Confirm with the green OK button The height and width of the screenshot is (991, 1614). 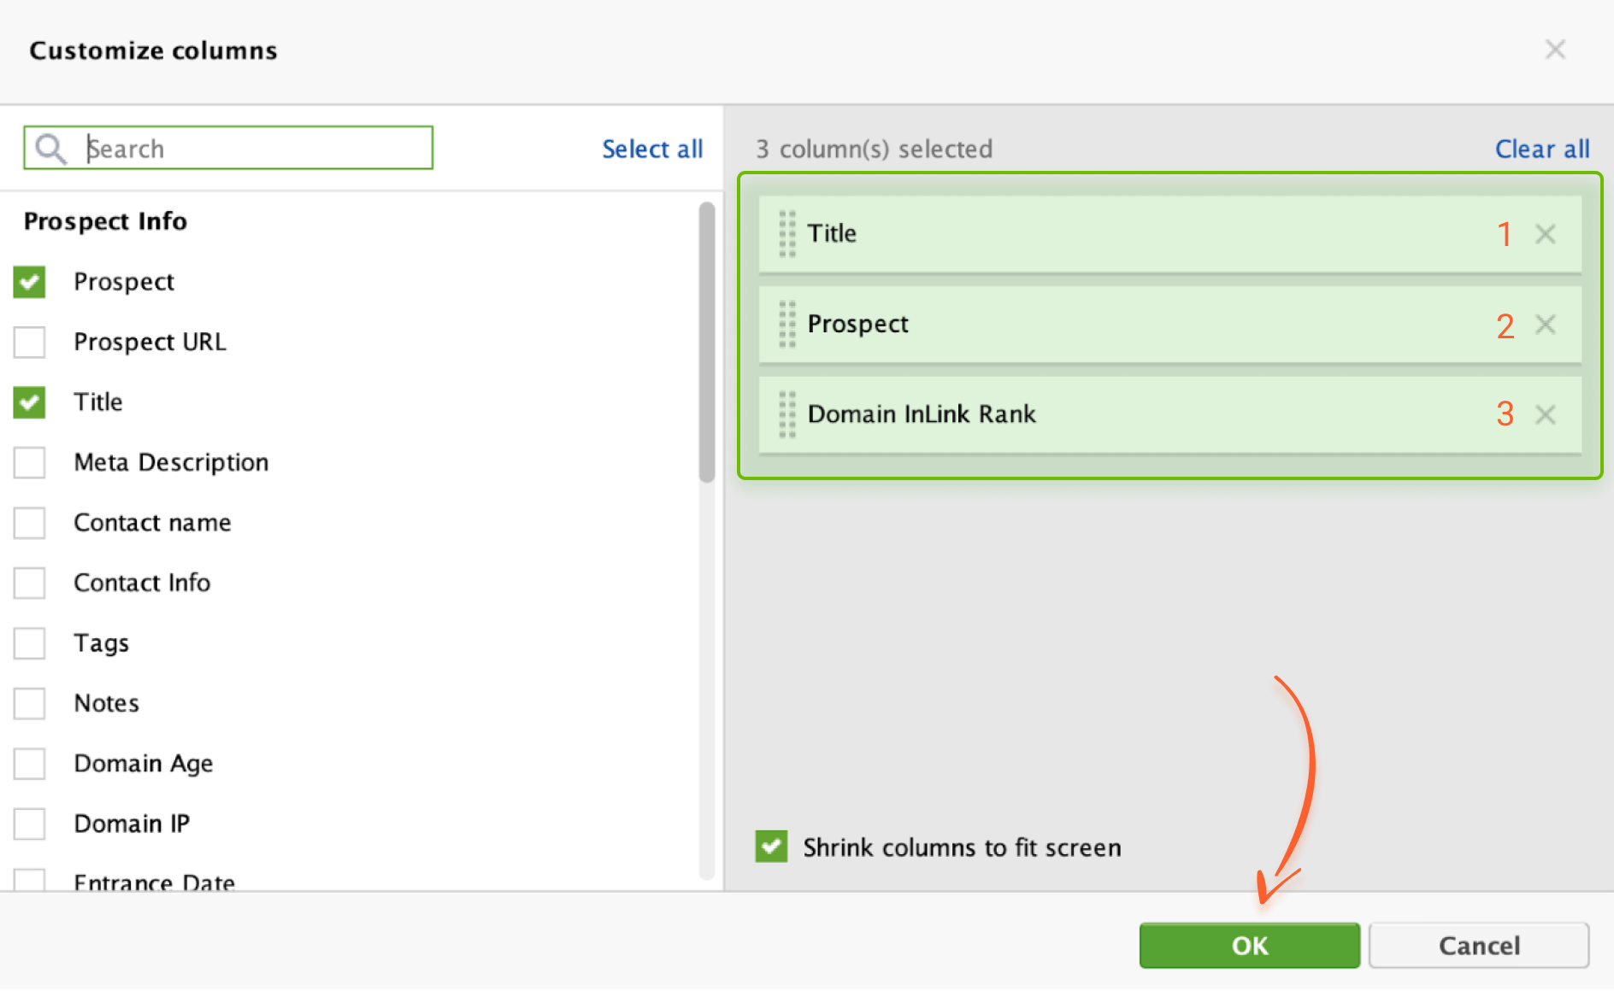point(1249,945)
